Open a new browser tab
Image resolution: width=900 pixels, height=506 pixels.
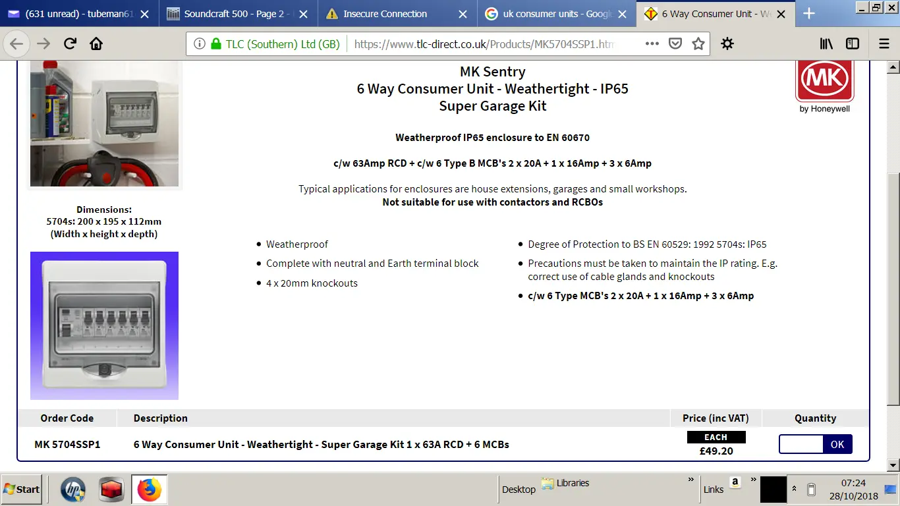point(809,14)
